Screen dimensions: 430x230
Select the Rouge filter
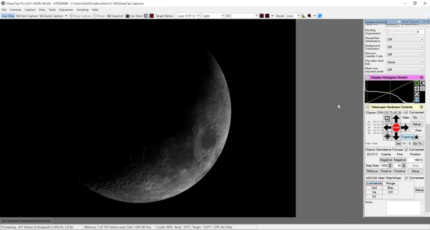(x=391, y=183)
